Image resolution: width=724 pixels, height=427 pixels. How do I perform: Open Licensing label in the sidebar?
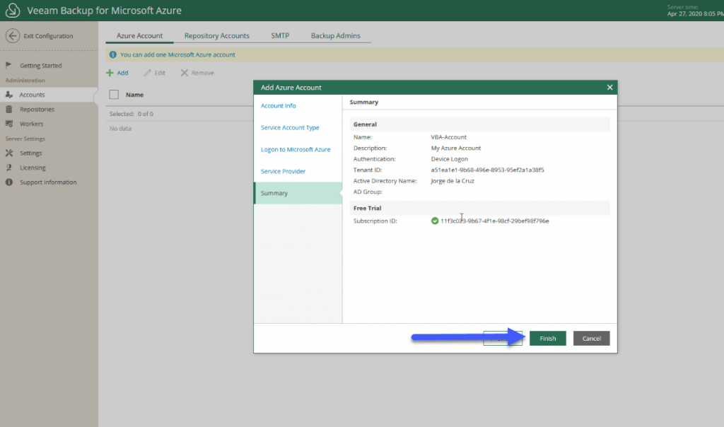33,168
